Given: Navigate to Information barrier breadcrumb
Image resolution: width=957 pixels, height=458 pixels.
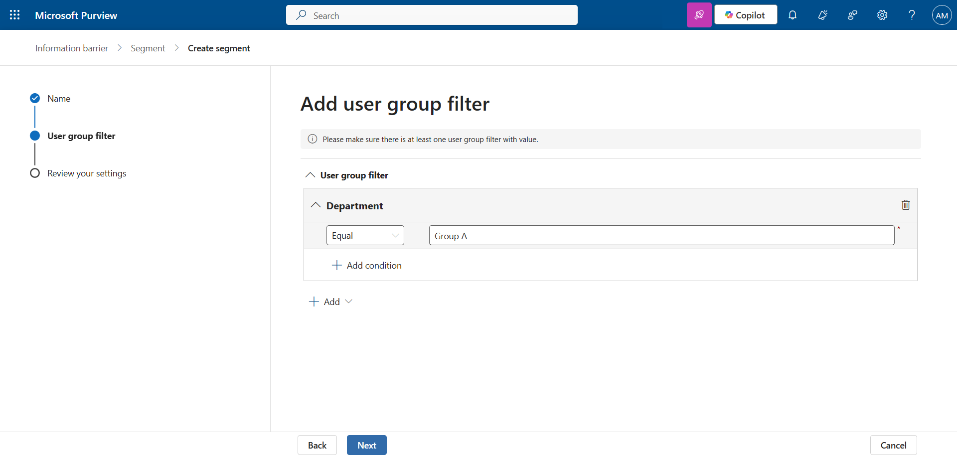Looking at the screenshot, I should tap(72, 48).
